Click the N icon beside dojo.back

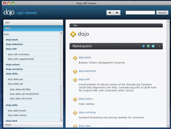coord(75,58)
